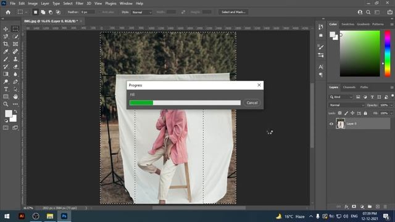This screenshot has width=395, height=222.
Task: Add layer style with fx icon
Action: click(x=346, y=207)
